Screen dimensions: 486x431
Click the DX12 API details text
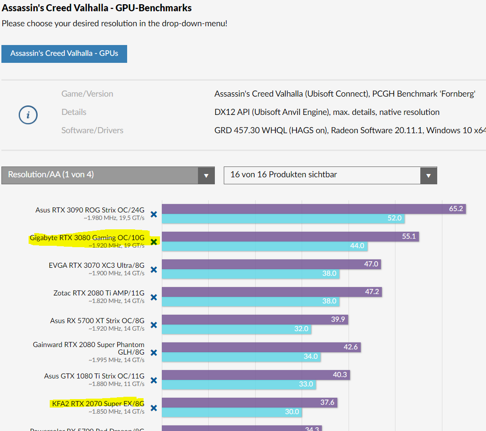[x=327, y=112]
